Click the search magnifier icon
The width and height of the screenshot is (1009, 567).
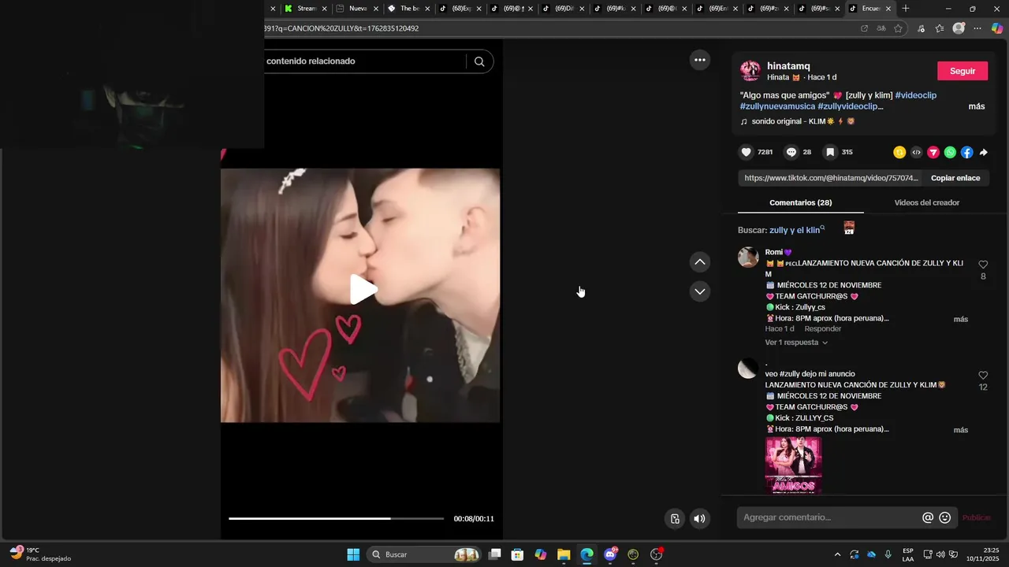pos(479,61)
